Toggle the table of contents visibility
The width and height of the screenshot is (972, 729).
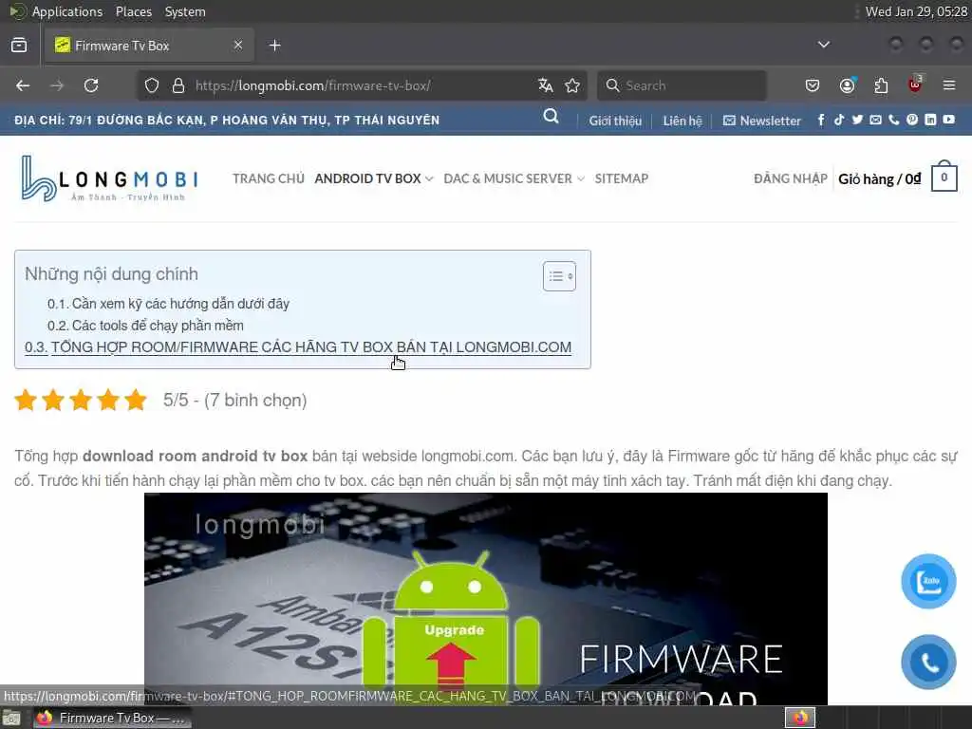coord(559,276)
